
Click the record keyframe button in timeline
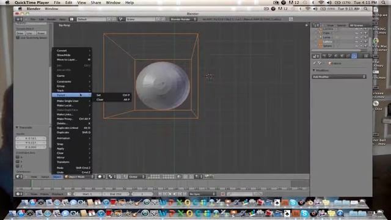click(222, 194)
